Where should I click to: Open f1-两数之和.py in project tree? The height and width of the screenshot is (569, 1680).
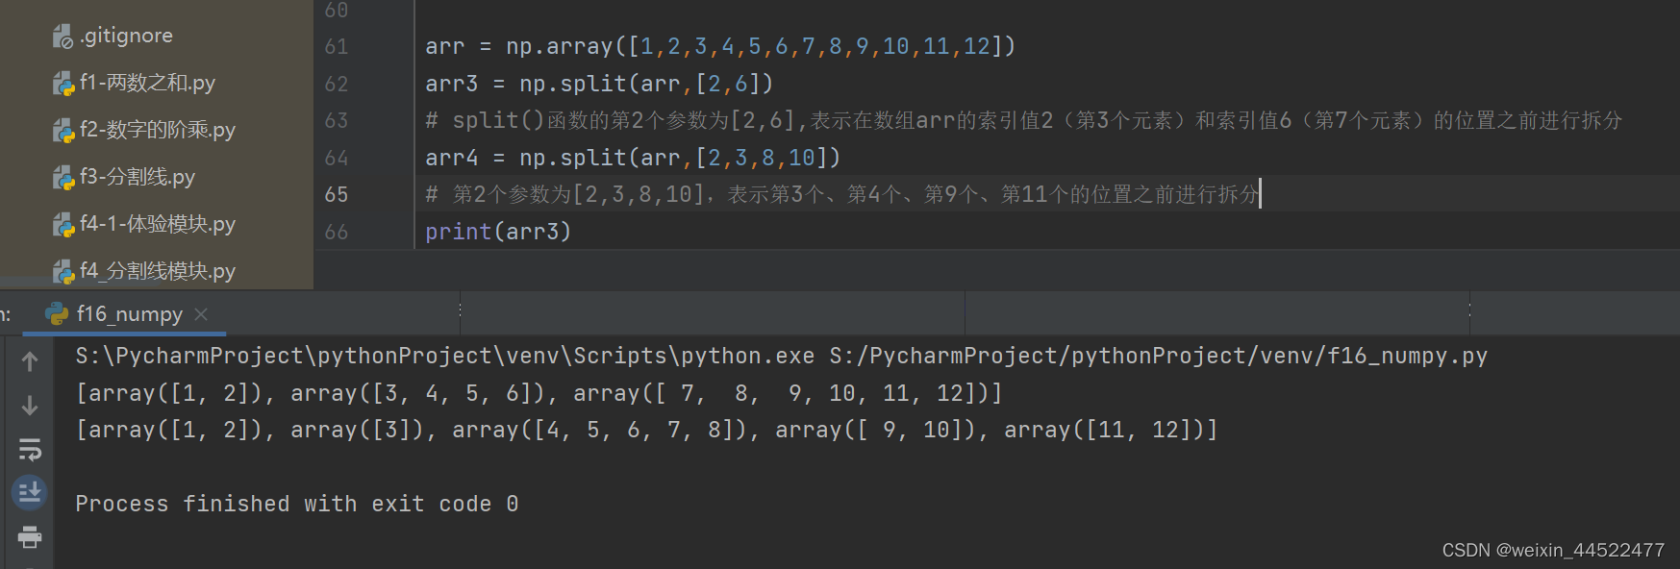point(147,83)
